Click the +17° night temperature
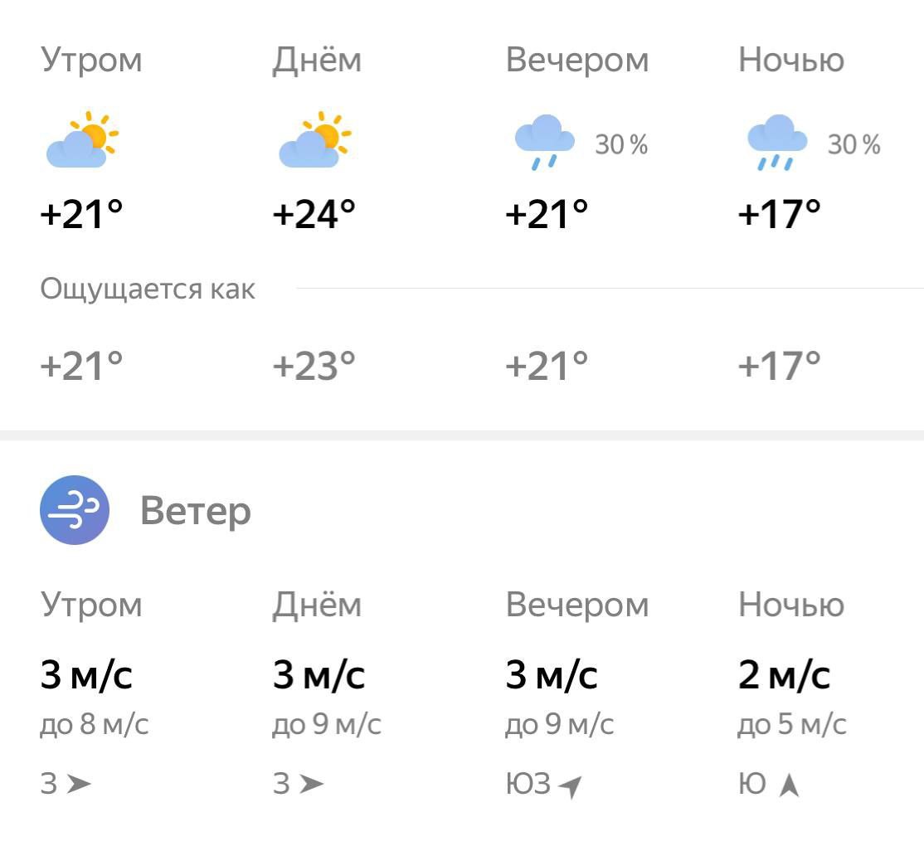This screenshot has height=851, width=924. coord(779,214)
